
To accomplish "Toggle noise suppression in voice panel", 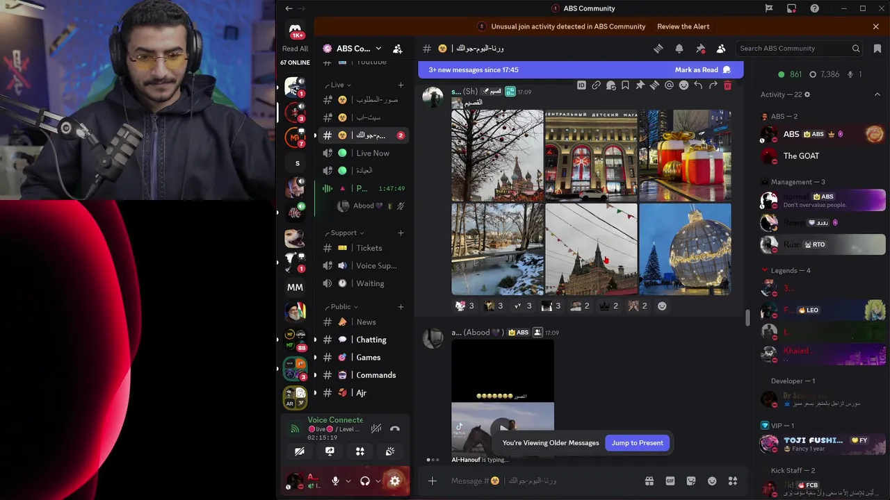I will pyautogui.click(x=376, y=428).
